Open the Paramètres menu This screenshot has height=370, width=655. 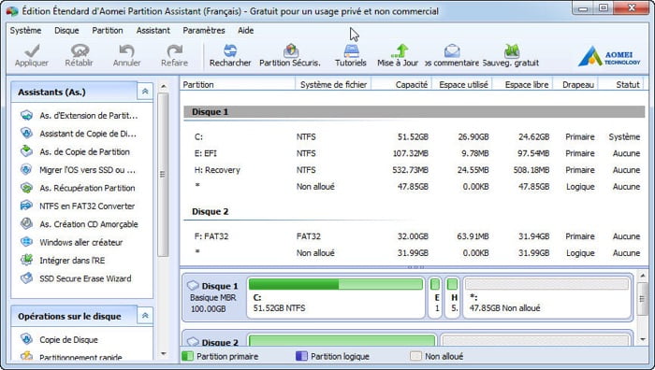pyautogui.click(x=204, y=31)
